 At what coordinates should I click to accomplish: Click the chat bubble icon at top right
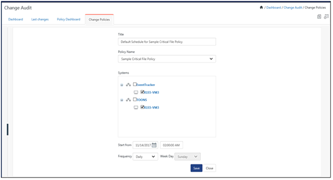click(326, 16)
